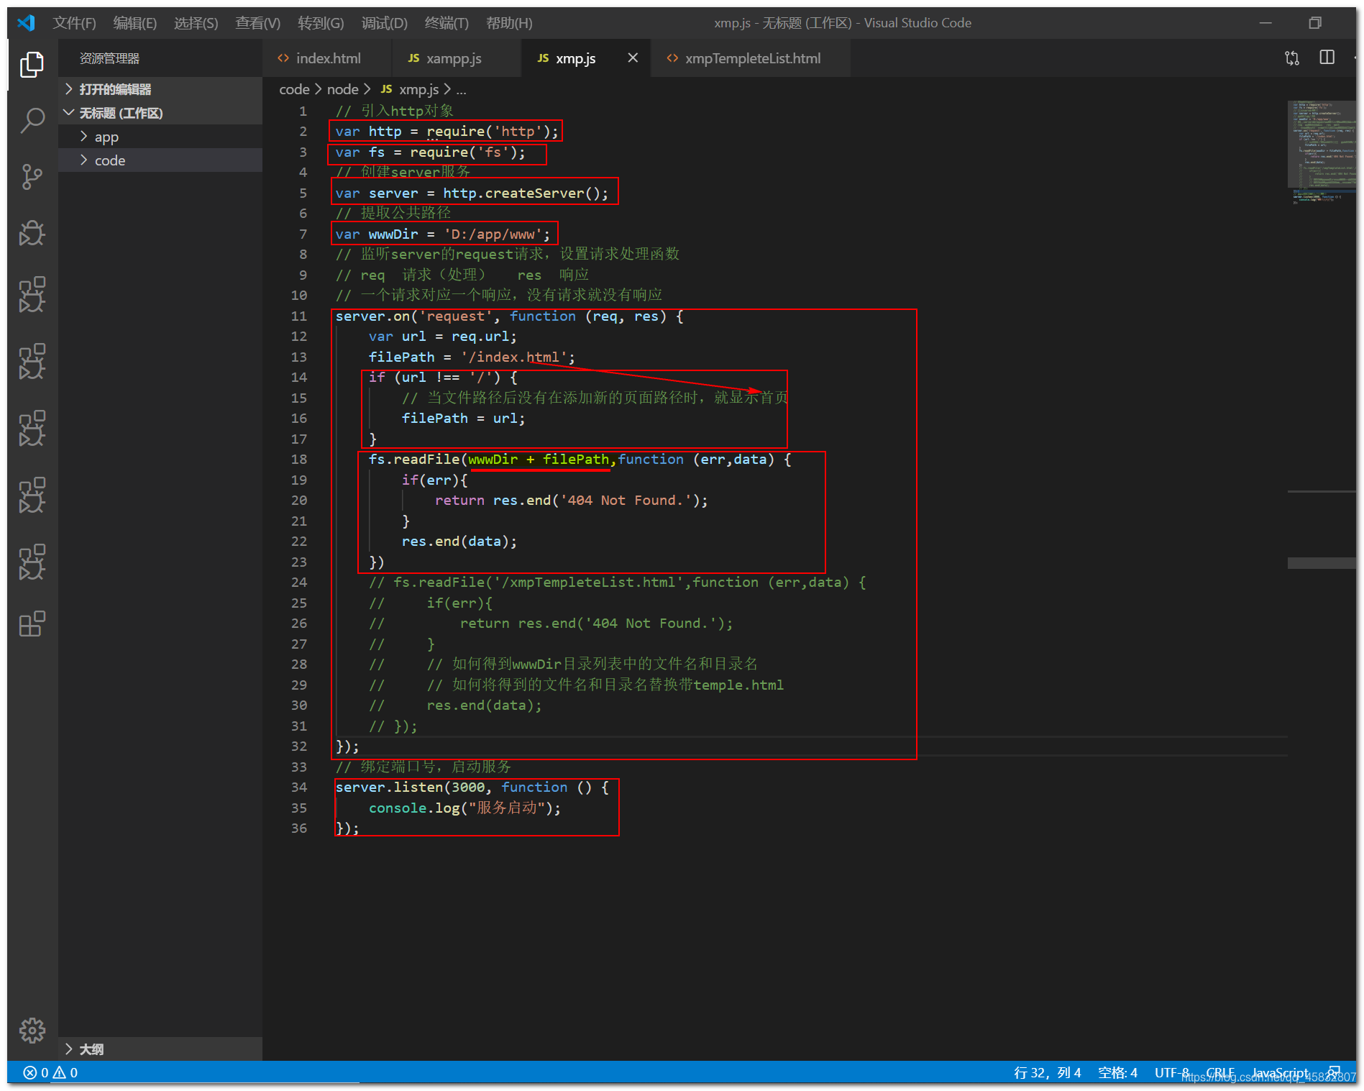Open the 编辑(E) menu
This screenshot has width=1364, height=1091.
coord(135,23)
